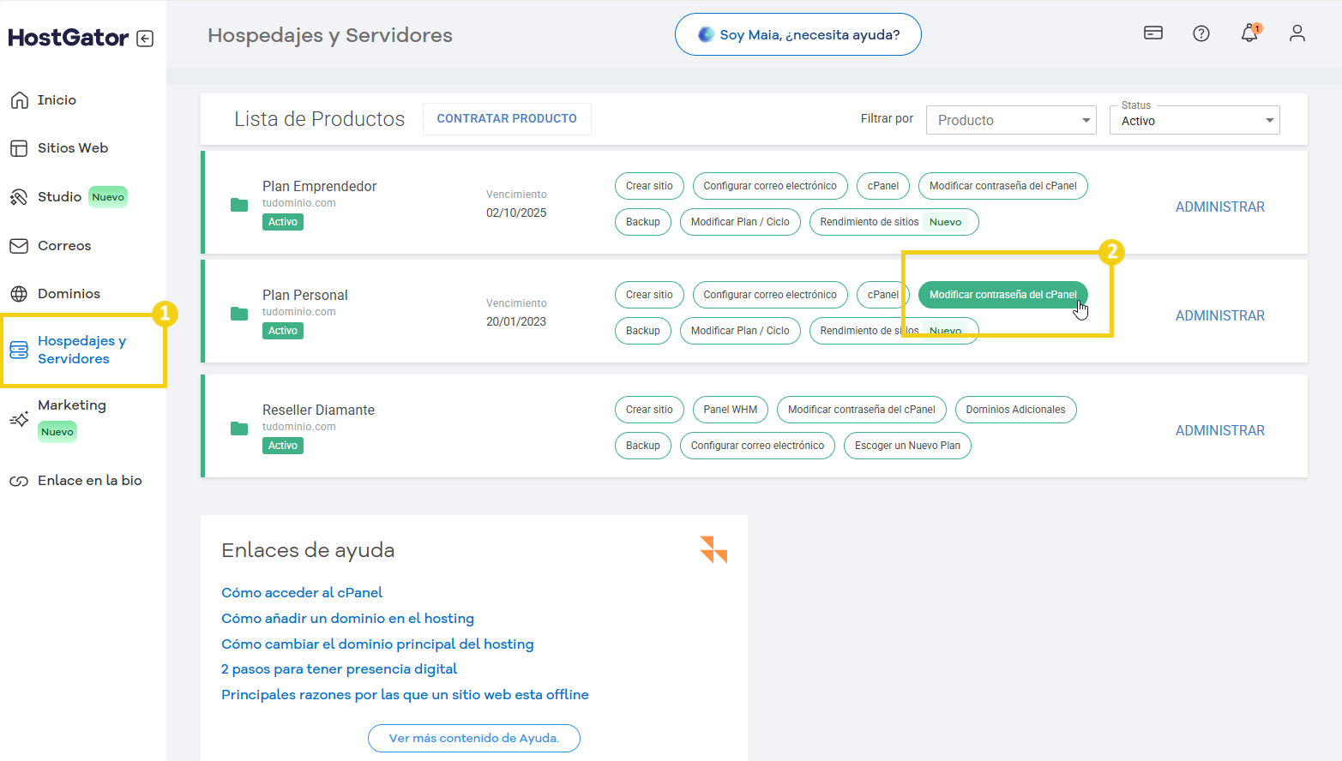
Task: Open notifications bell icon
Action: coord(1249,33)
